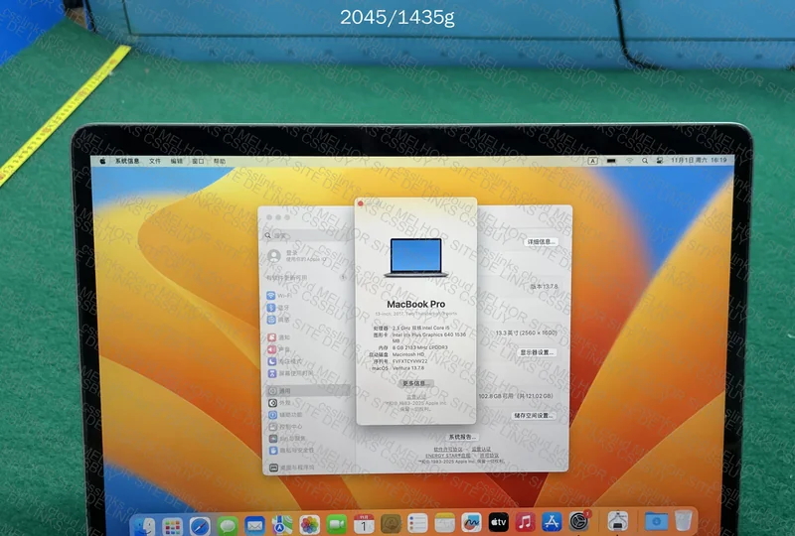Open Spotlight search from the menu bar
Image resolution: width=795 pixels, height=536 pixels.
644,161
